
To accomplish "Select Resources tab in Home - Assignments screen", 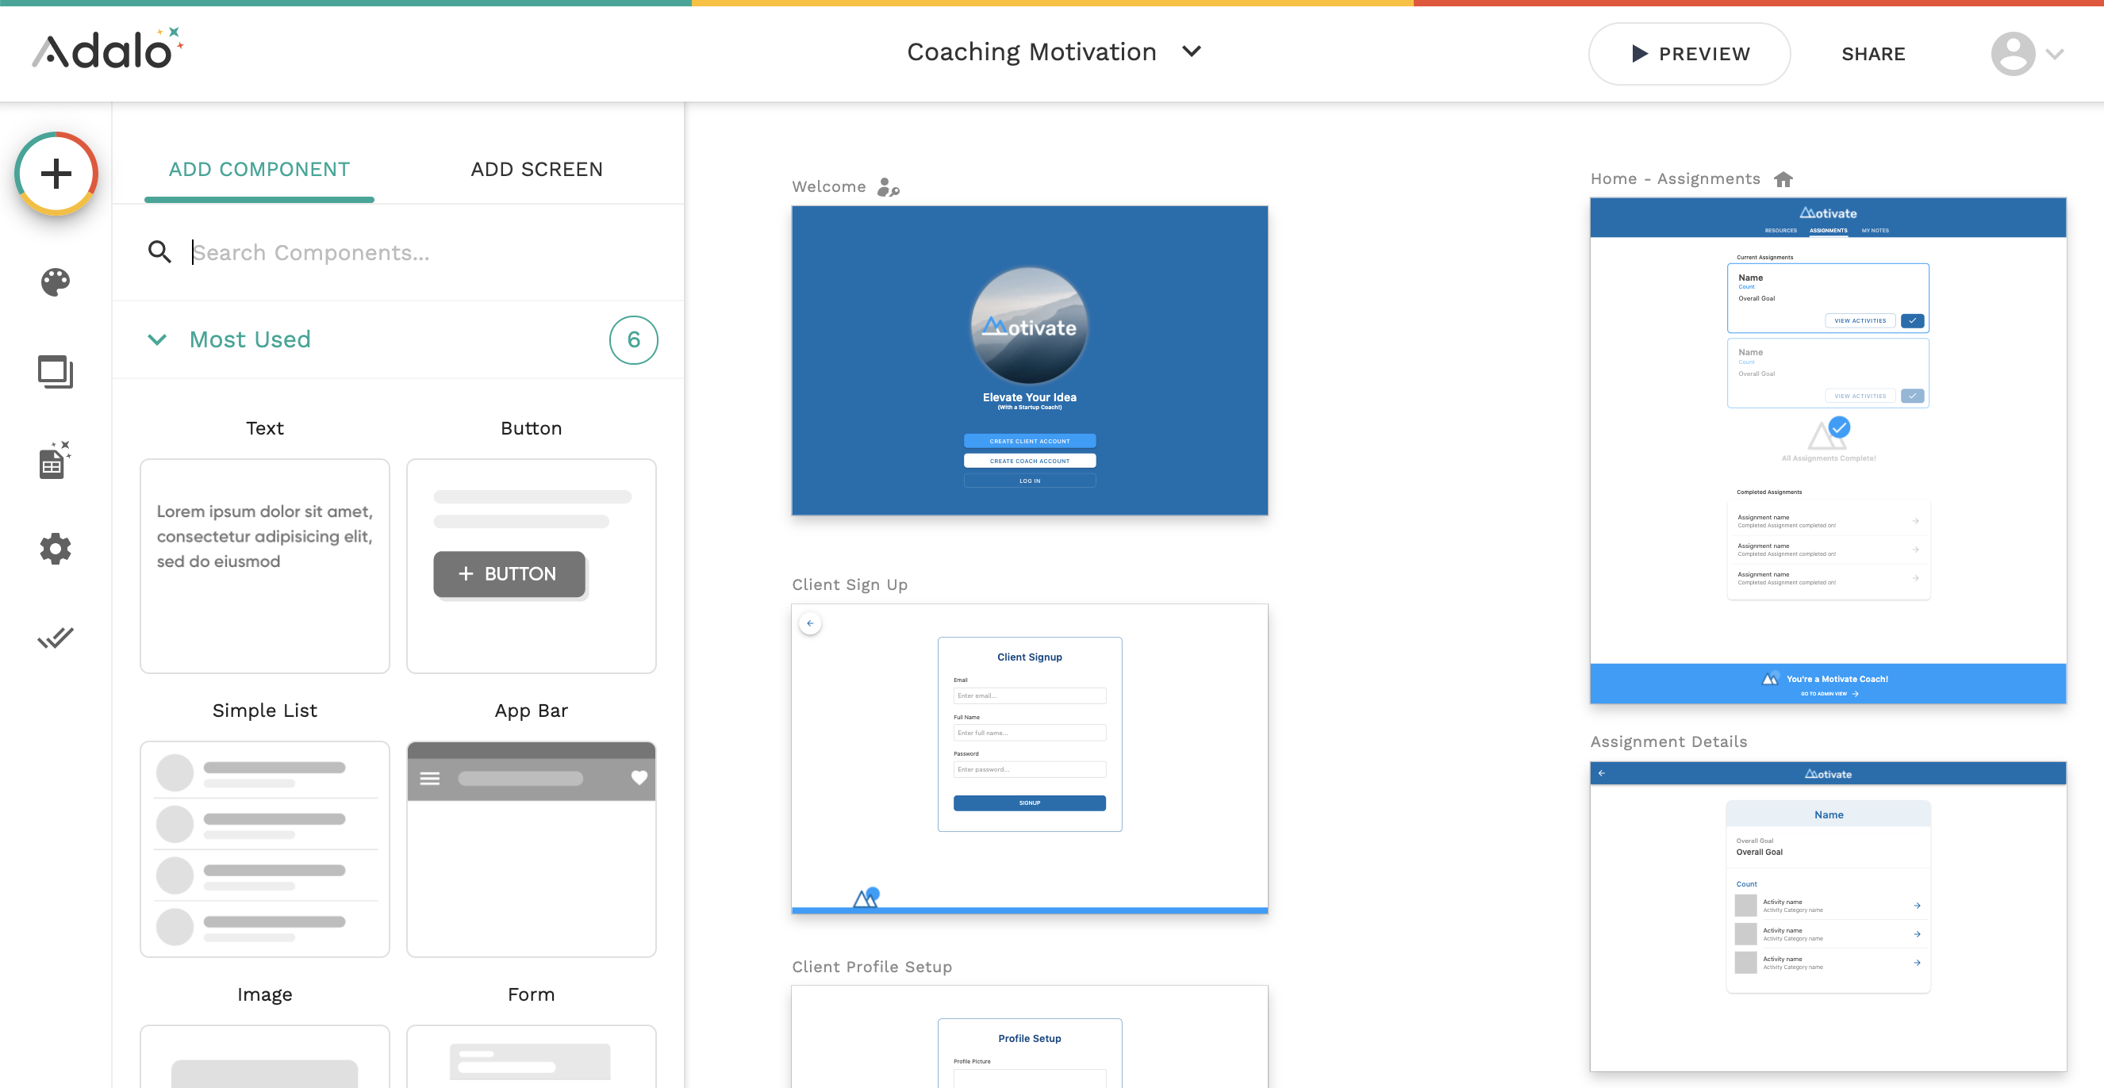I will [x=1780, y=230].
